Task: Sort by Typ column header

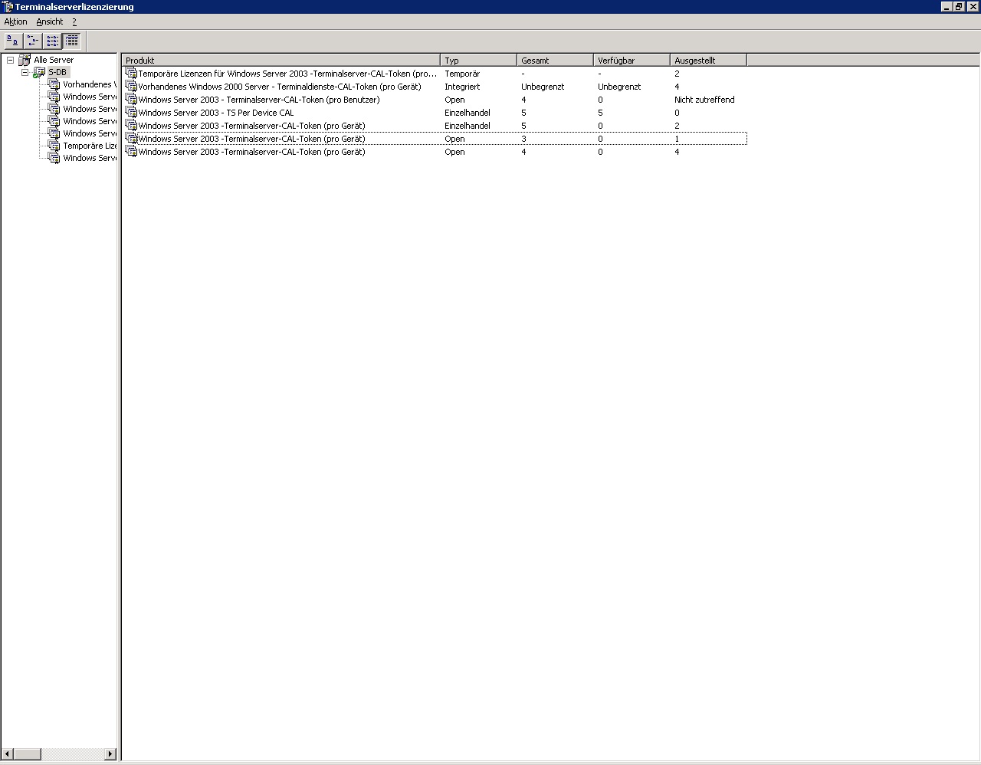Action: coord(479,60)
